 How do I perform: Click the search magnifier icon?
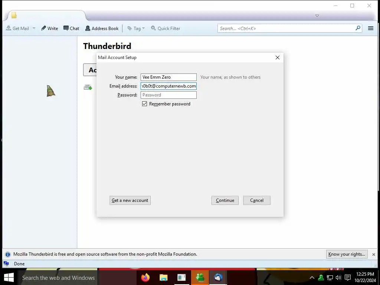pos(358,28)
